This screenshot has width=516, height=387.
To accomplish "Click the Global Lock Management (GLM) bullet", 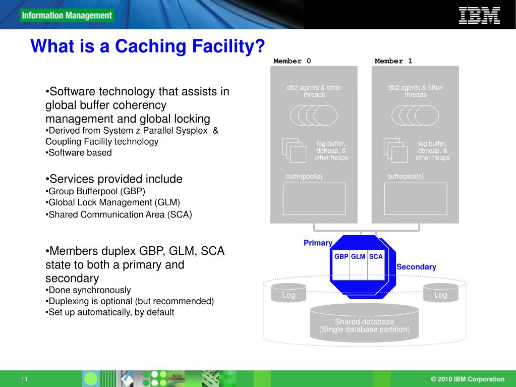I will tap(113, 202).
